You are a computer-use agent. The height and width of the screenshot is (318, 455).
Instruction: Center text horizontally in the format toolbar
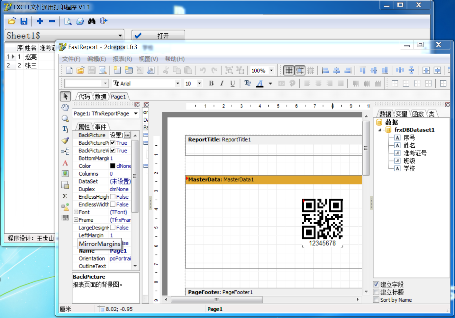point(318,83)
